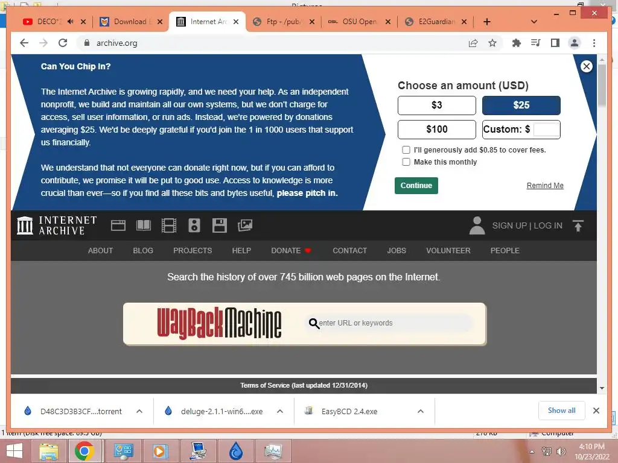Open media control icon in toolbar

(x=536, y=43)
